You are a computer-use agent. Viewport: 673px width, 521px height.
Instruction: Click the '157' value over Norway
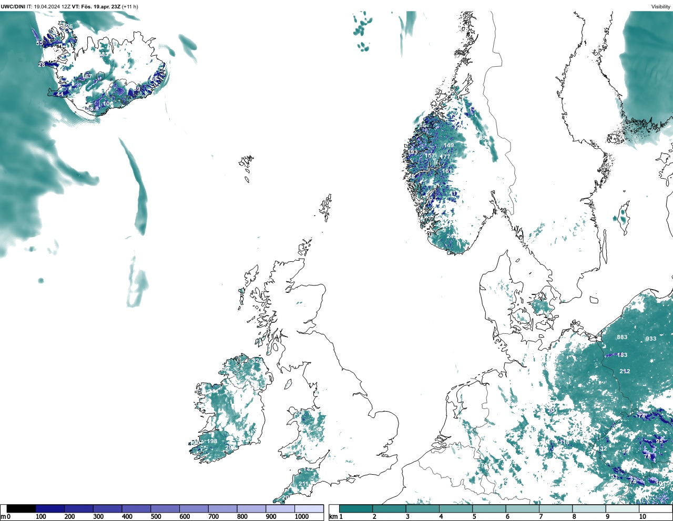click(430, 156)
